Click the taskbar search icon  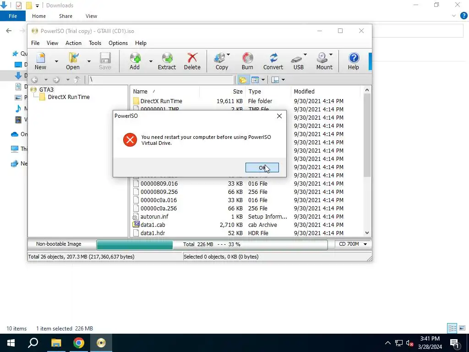pos(33,343)
